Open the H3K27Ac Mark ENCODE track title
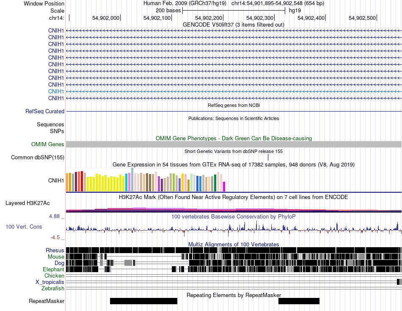The width and height of the screenshot is (402, 311). 234,197
